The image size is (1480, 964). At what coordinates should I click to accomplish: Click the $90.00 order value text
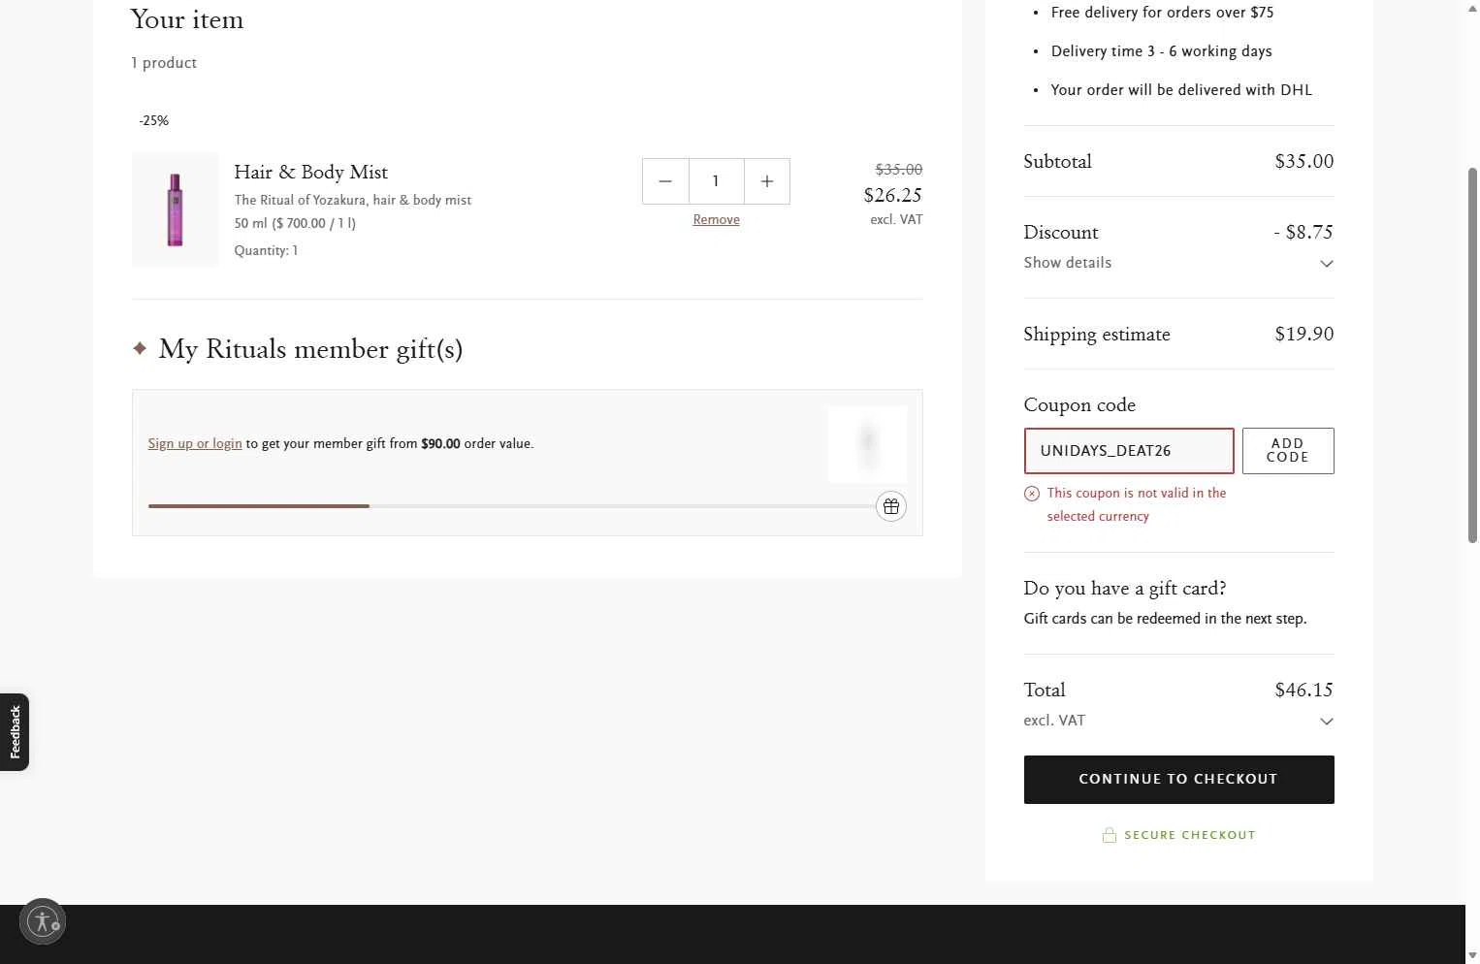(x=440, y=444)
